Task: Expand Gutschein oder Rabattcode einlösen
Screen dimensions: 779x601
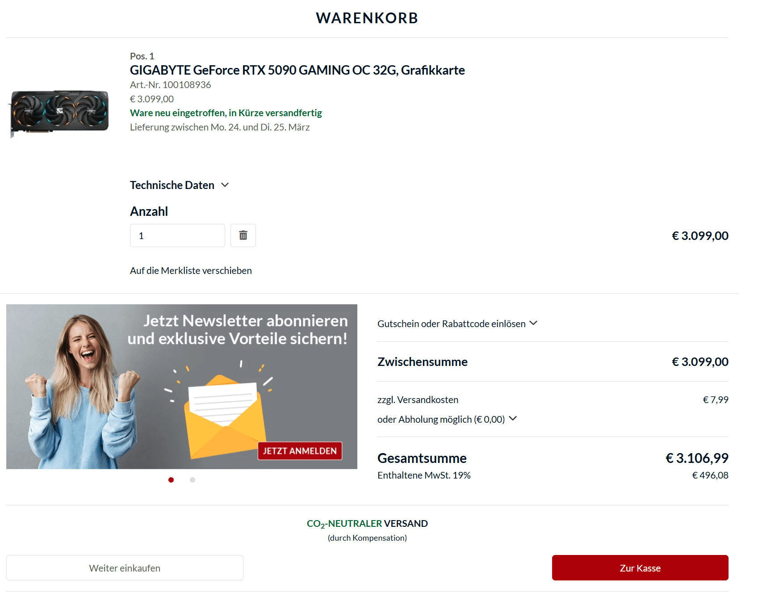Action: [x=457, y=324]
